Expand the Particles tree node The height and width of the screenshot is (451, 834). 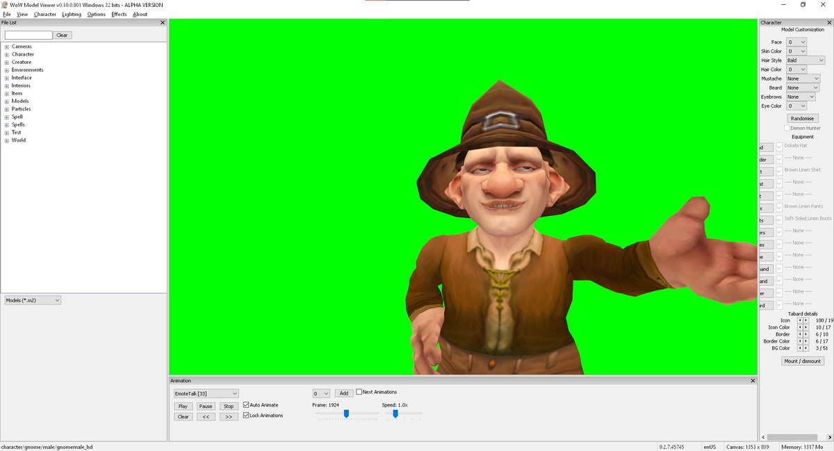[6, 109]
